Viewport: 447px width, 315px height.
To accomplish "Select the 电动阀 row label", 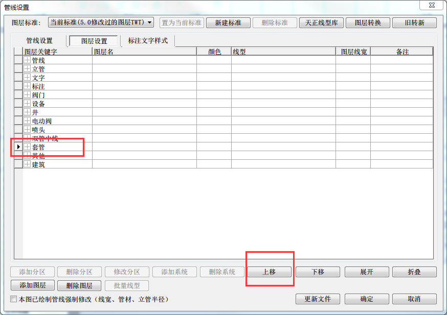I will tap(41, 121).
